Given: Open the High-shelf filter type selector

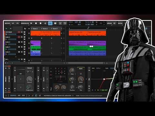Looking at the screenshot, I should [103, 90].
